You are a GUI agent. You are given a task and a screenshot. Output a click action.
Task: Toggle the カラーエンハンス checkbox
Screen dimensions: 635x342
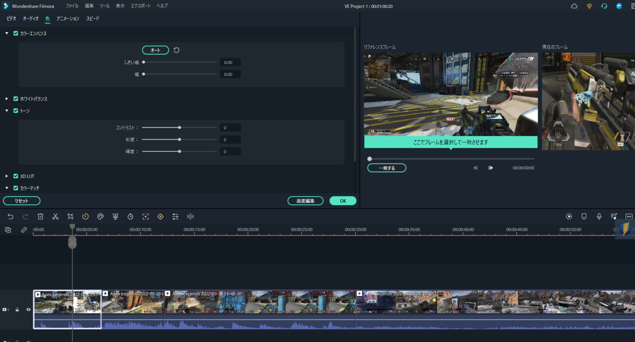point(16,33)
